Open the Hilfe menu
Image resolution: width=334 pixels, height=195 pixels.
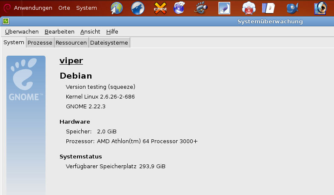click(x=112, y=31)
